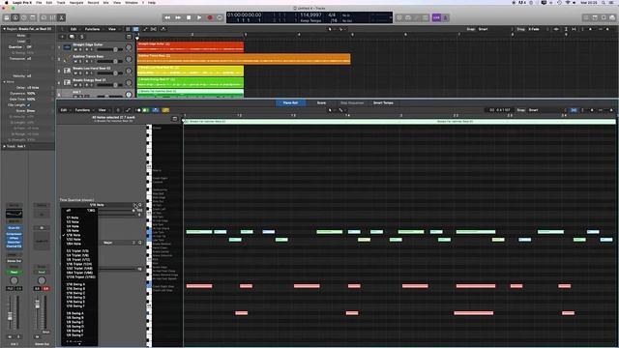Click the Forward transport button
Viewport: 619px width, 348px height.
pos(178,17)
